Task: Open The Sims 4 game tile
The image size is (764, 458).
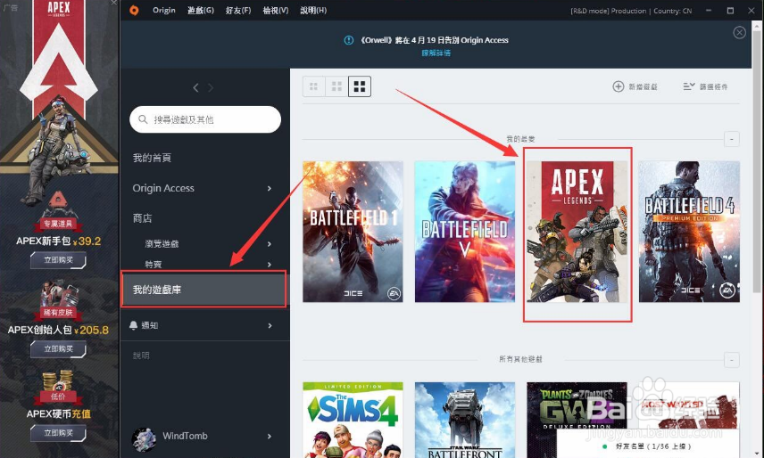Action: pyautogui.click(x=353, y=420)
